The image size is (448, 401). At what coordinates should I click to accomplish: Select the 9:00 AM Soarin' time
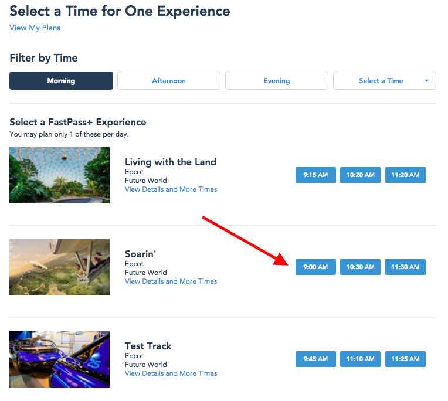pos(315,267)
